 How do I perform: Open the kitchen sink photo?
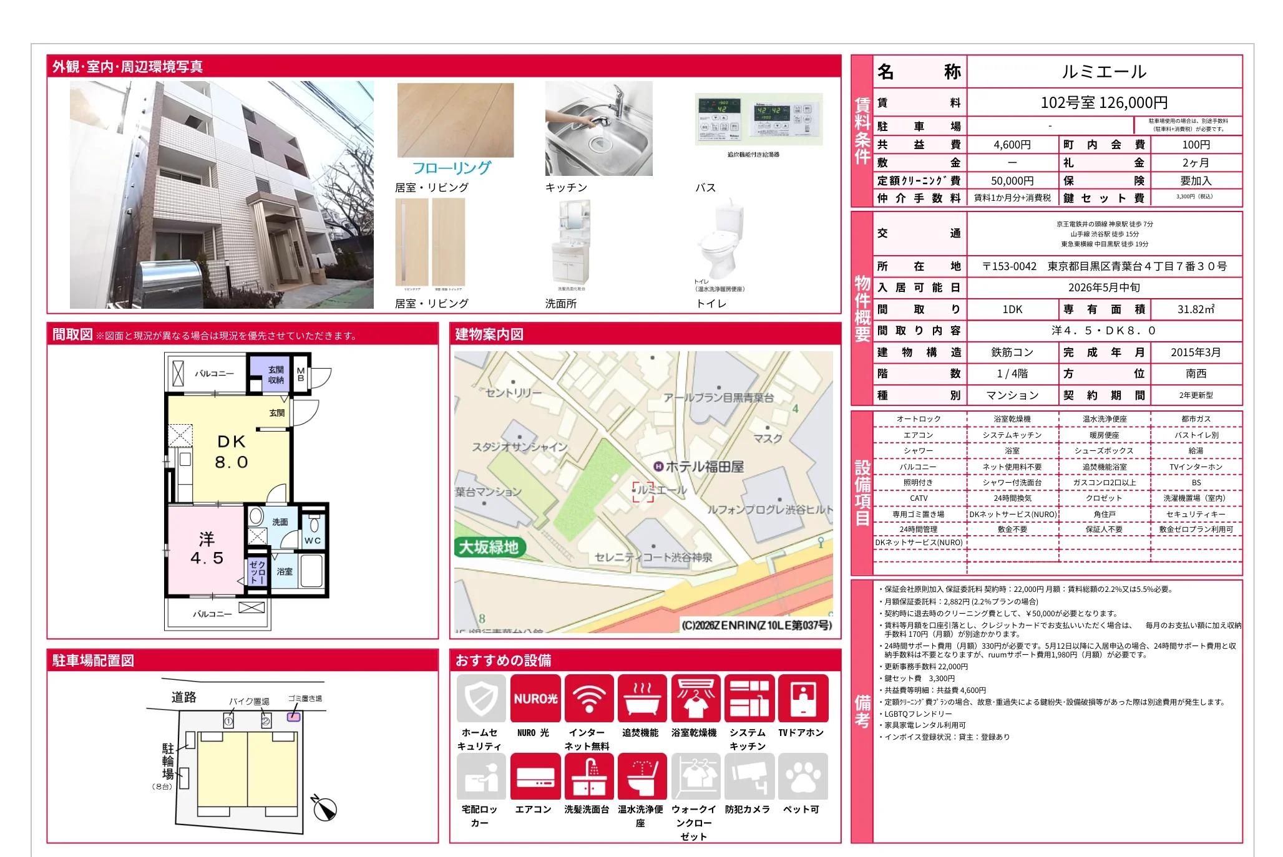click(x=598, y=128)
